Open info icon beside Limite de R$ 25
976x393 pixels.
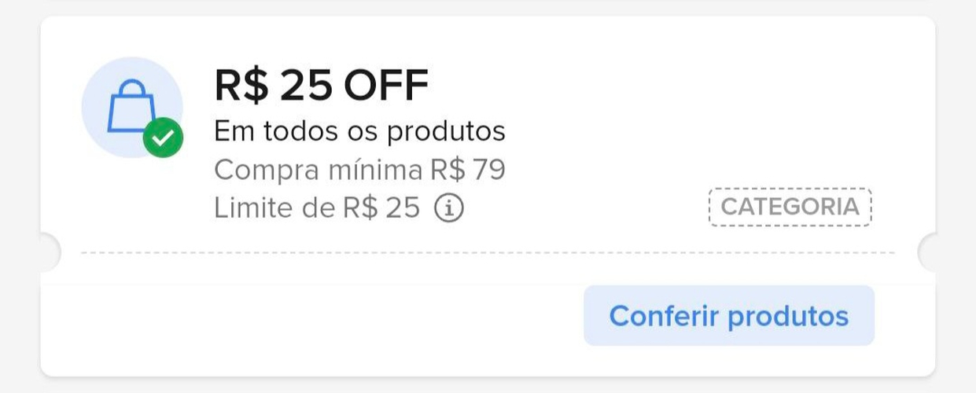click(x=449, y=208)
